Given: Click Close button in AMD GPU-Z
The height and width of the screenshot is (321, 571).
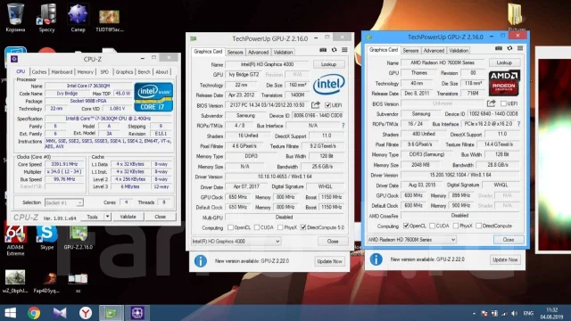Looking at the screenshot, I should click(509, 240).
